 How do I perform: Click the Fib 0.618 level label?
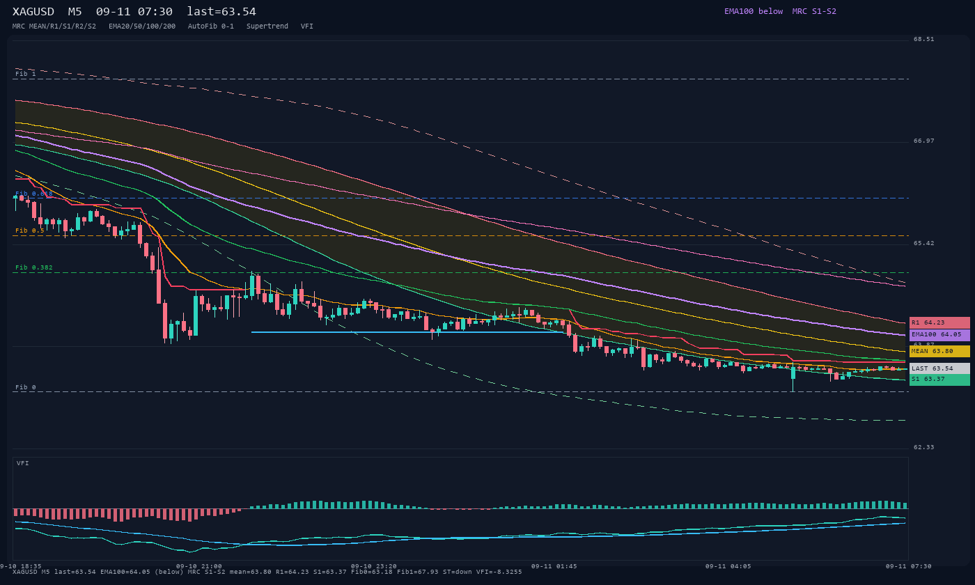pos(34,194)
